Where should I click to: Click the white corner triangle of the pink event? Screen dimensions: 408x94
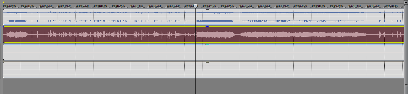pyautogui.click(x=3, y=42)
